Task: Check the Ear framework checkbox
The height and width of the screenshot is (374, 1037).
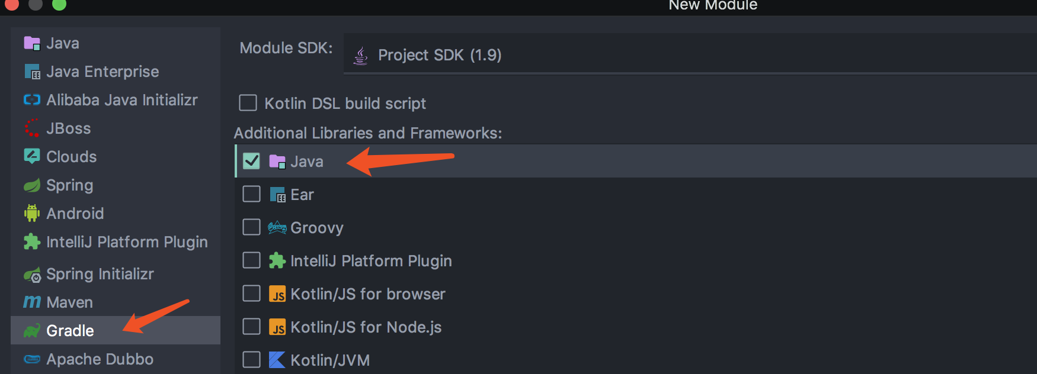Action: 251,194
